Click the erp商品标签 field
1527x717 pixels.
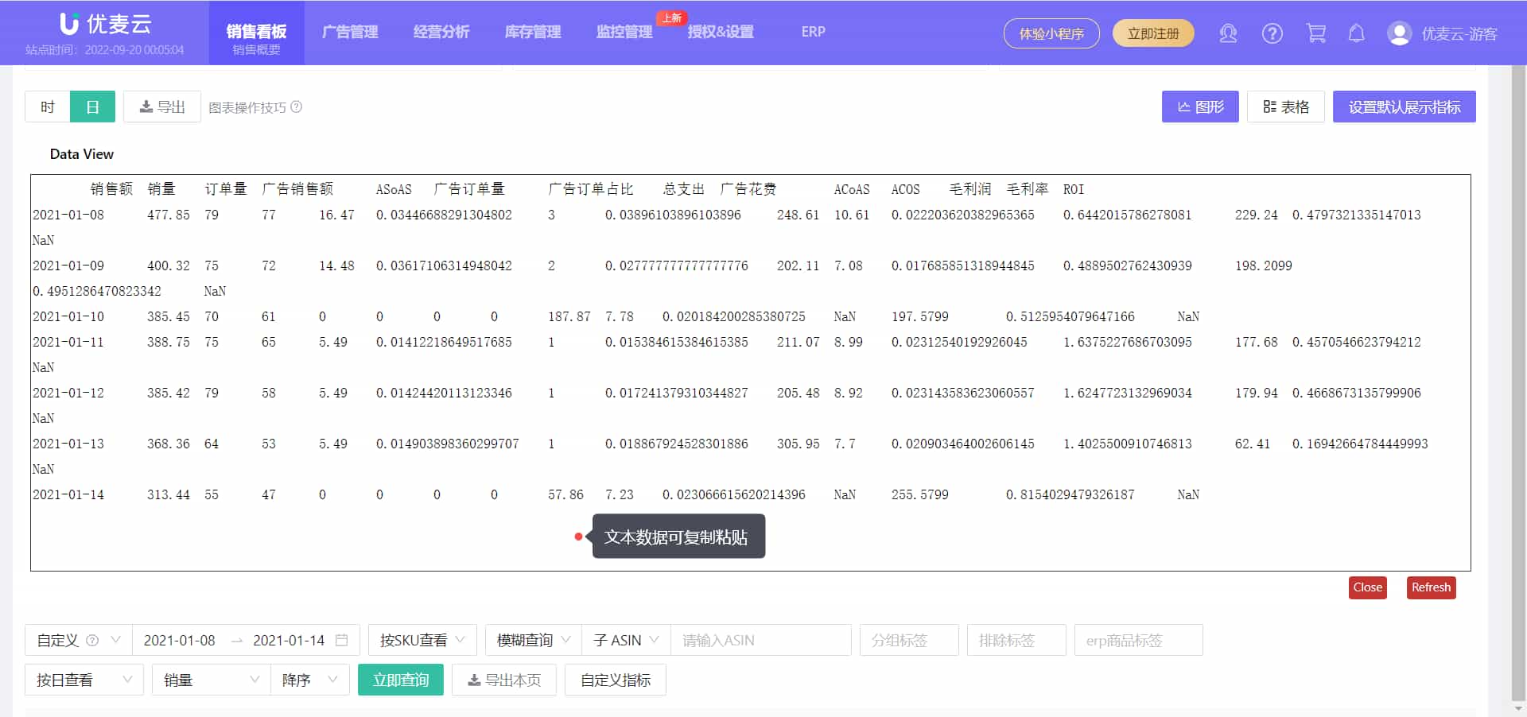1139,640
